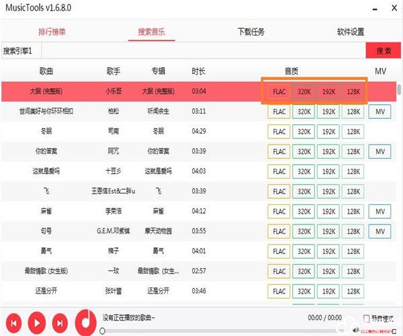Image resolution: width=403 pixels, height=336 pixels.
Task: Click artist name 李荣浩
Action: coord(114,211)
